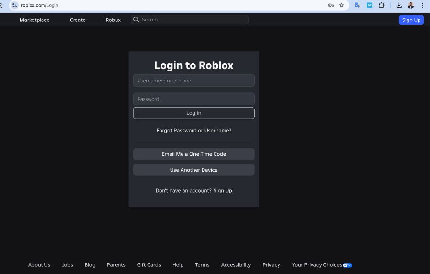The height and width of the screenshot is (274, 430).
Task: Open the password manager key icon
Action: (x=331, y=5)
